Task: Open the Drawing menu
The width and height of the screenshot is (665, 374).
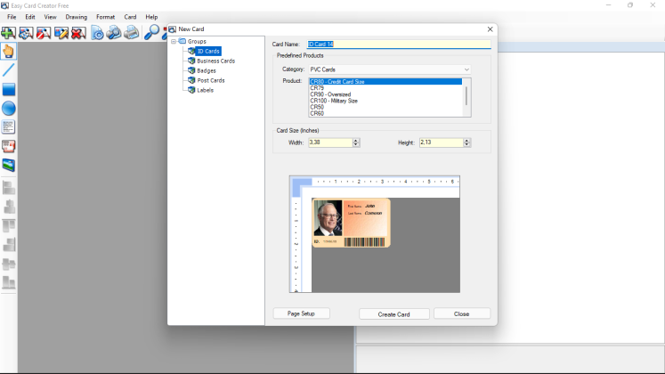Action: click(x=77, y=17)
